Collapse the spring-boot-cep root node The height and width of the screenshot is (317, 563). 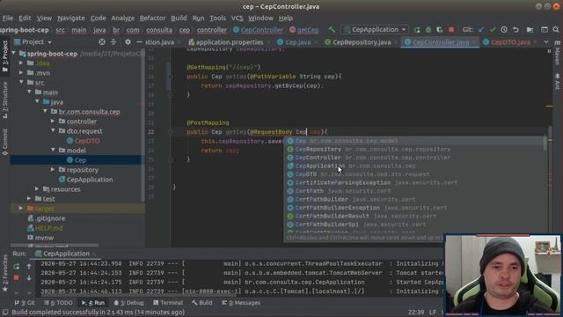click(x=14, y=54)
